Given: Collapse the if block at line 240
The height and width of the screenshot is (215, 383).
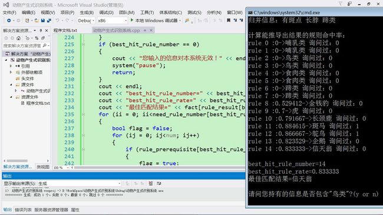Looking at the screenshot, I should point(83,149).
